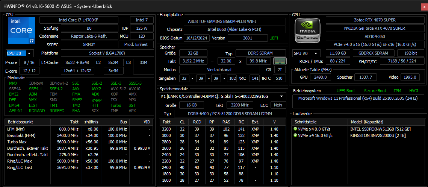Screen dimensions: 428x187
Task: Click the Intel B660 chipset field
Action: (x=235, y=29)
